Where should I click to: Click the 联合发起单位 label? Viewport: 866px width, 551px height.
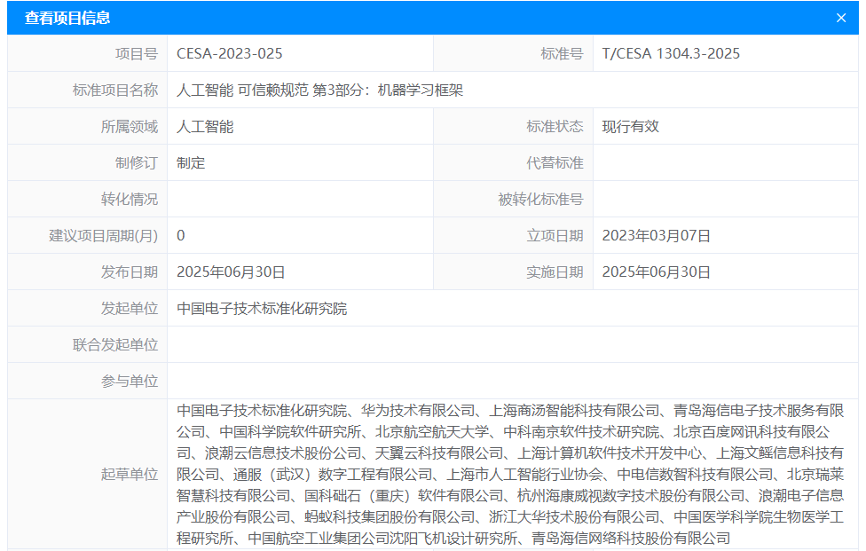pyautogui.click(x=115, y=345)
